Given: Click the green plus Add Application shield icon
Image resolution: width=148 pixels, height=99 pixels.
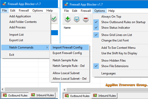Looking at the screenshot, I should [x=68, y=19].
